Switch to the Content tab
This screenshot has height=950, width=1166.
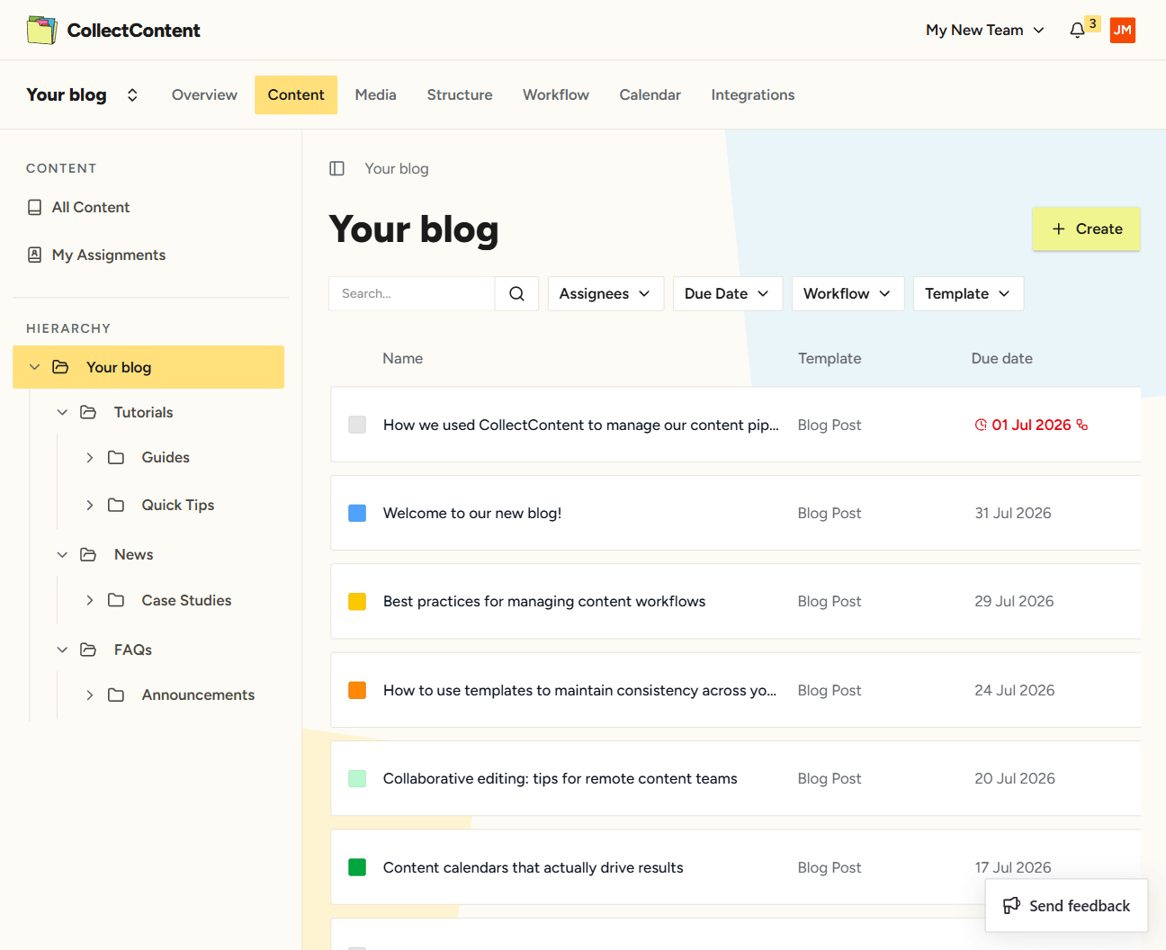tap(296, 94)
